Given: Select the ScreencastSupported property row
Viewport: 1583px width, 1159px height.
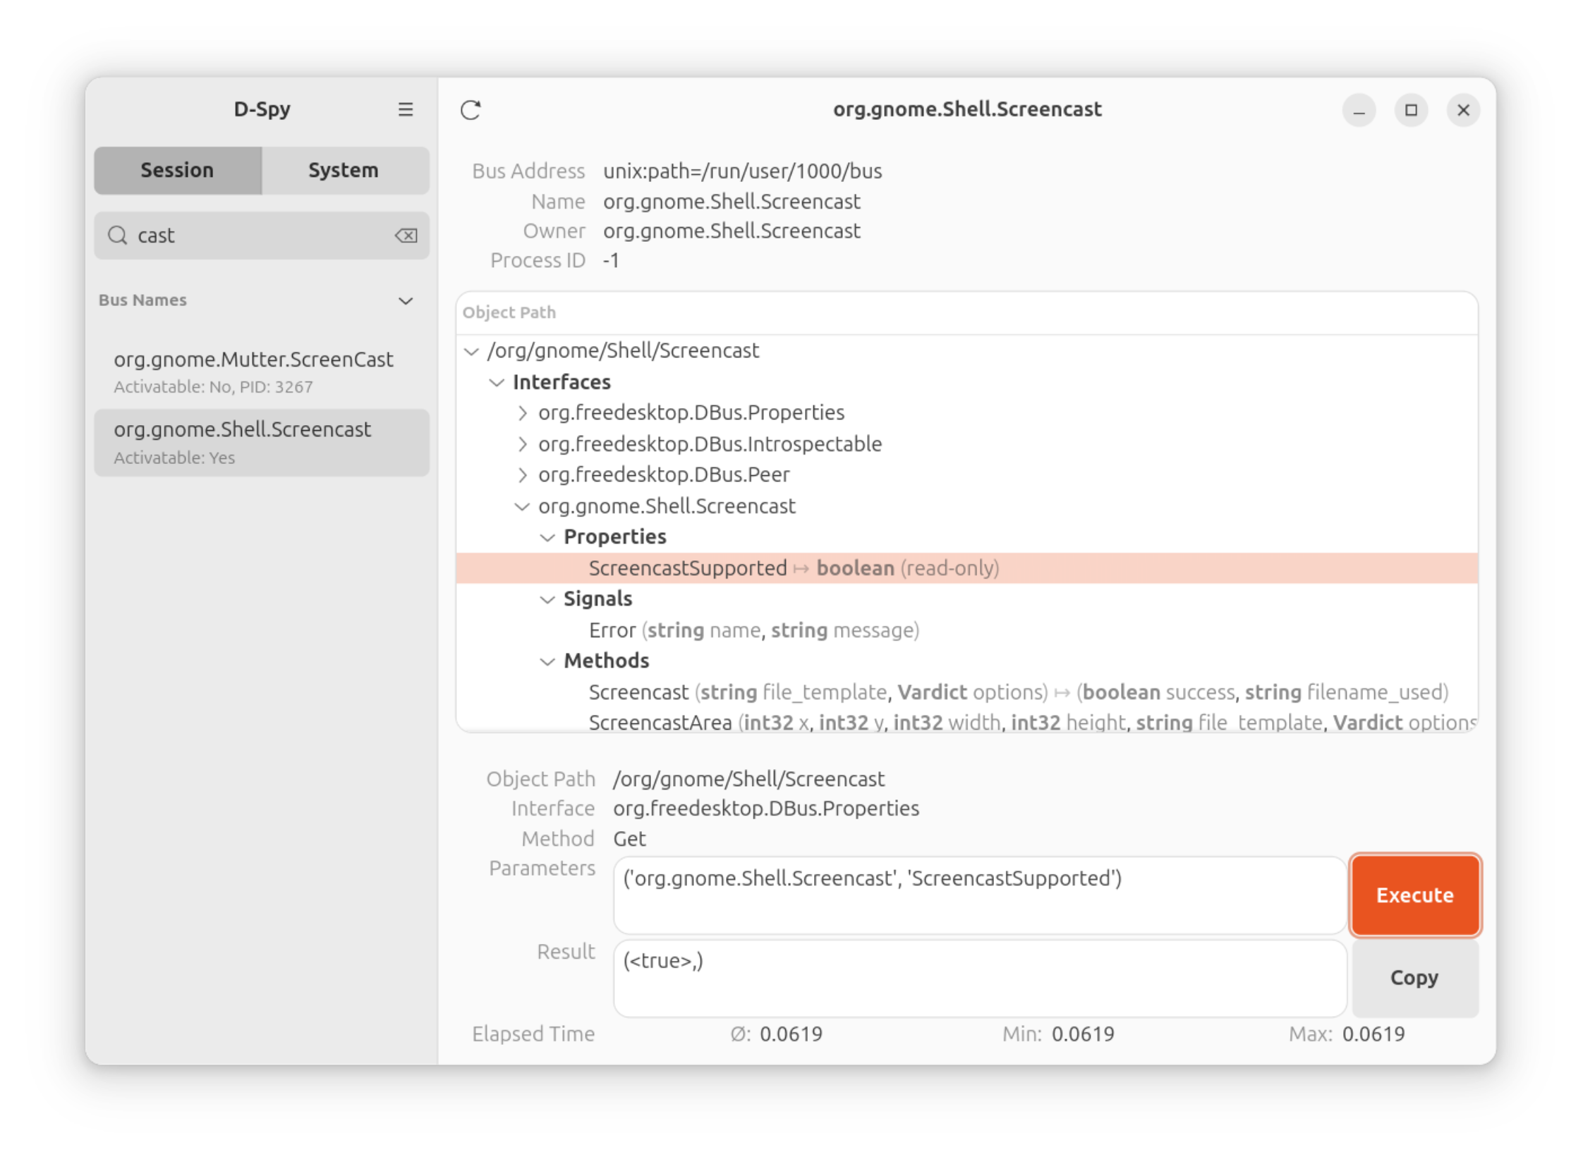Looking at the screenshot, I should tap(966, 568).
